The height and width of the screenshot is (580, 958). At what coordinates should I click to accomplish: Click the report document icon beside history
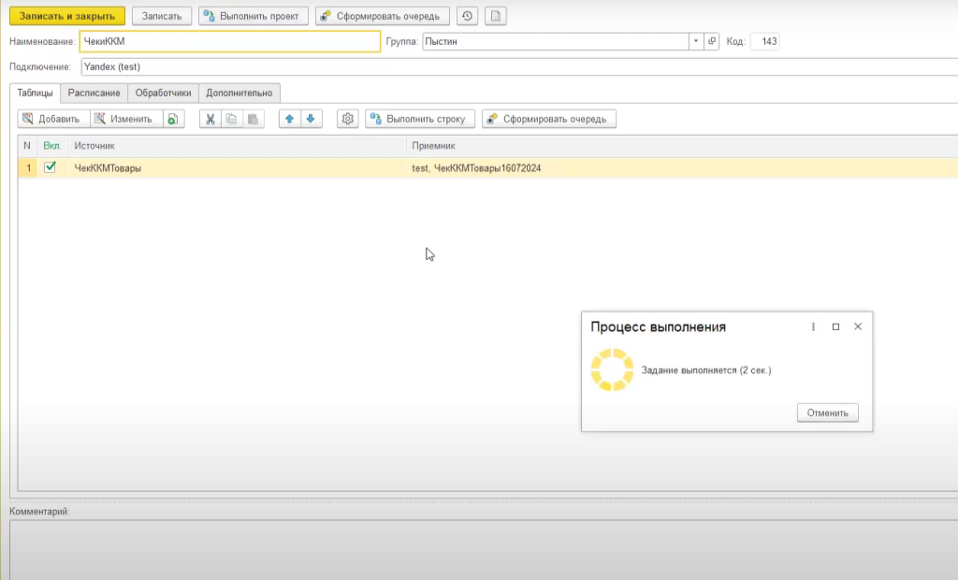point(496,16)
